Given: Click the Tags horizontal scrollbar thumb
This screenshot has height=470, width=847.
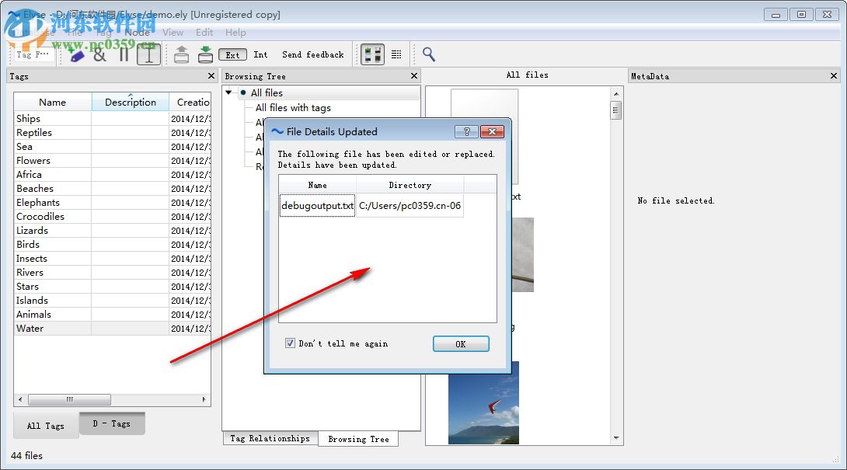Looking at the screenshot, I should tap(70, 400).
